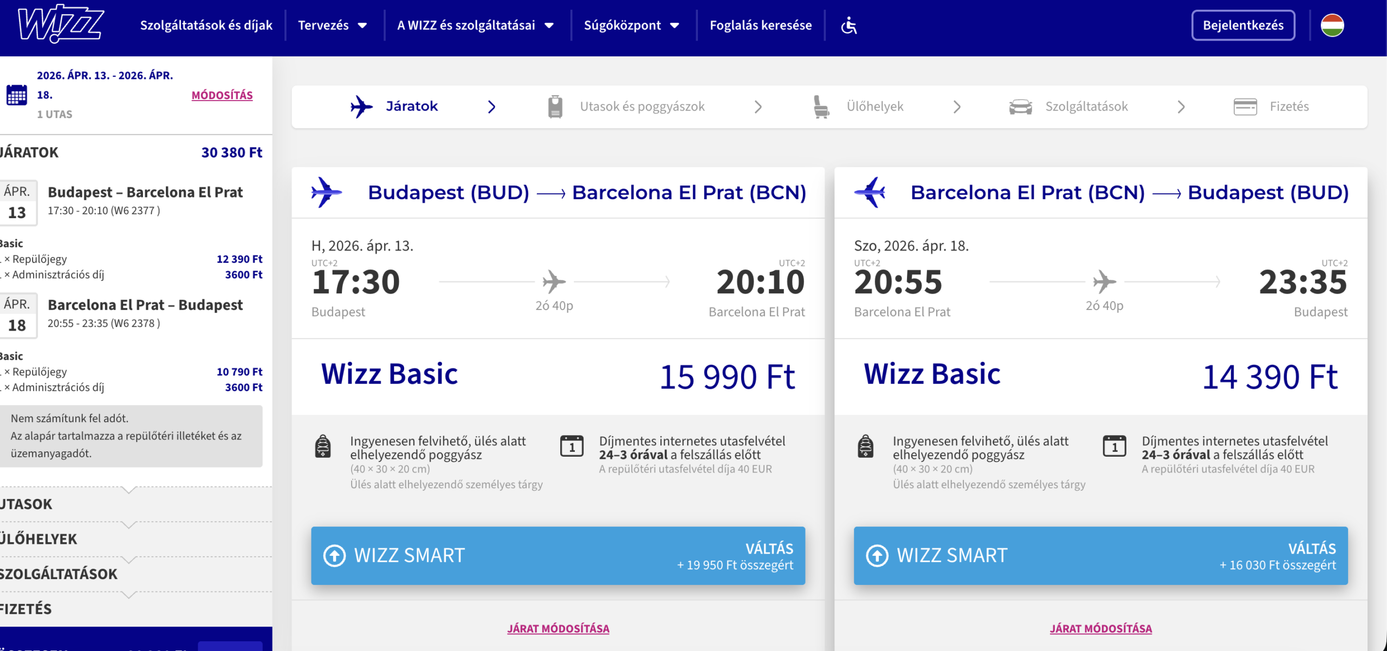Click the calendar icon beside travel dates
1387x651 pixels.
point(17,95)
